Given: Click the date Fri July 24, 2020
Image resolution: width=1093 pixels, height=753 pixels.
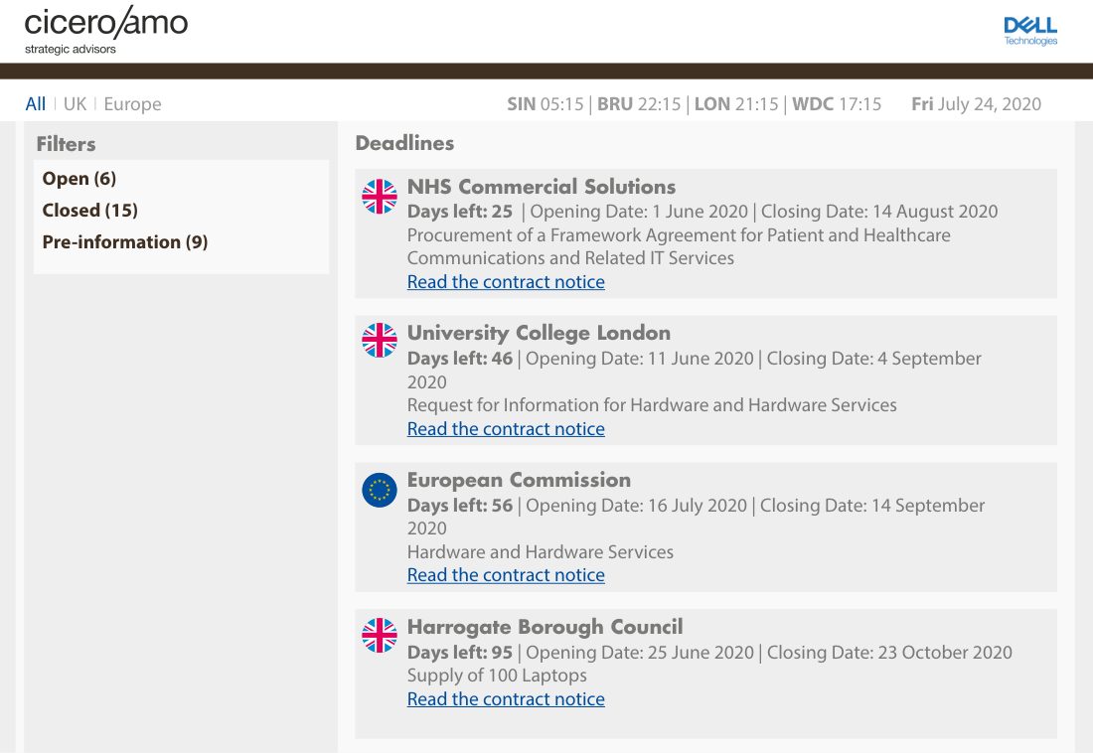Looking at the screenshot, I should pos(977,104).
